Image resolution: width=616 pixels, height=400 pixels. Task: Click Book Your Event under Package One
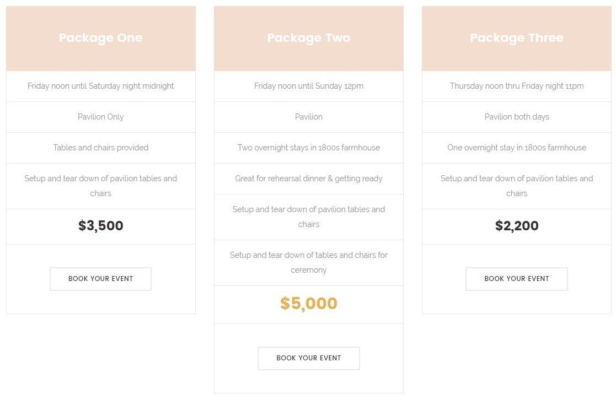click(x=100, y=279)
